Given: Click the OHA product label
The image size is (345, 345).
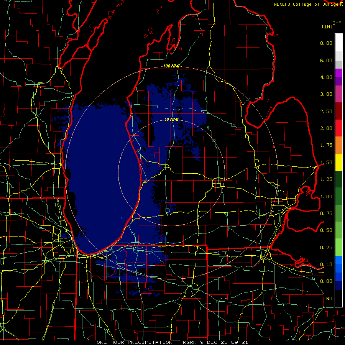Looking at the screenshot, I should click(337, 23).
